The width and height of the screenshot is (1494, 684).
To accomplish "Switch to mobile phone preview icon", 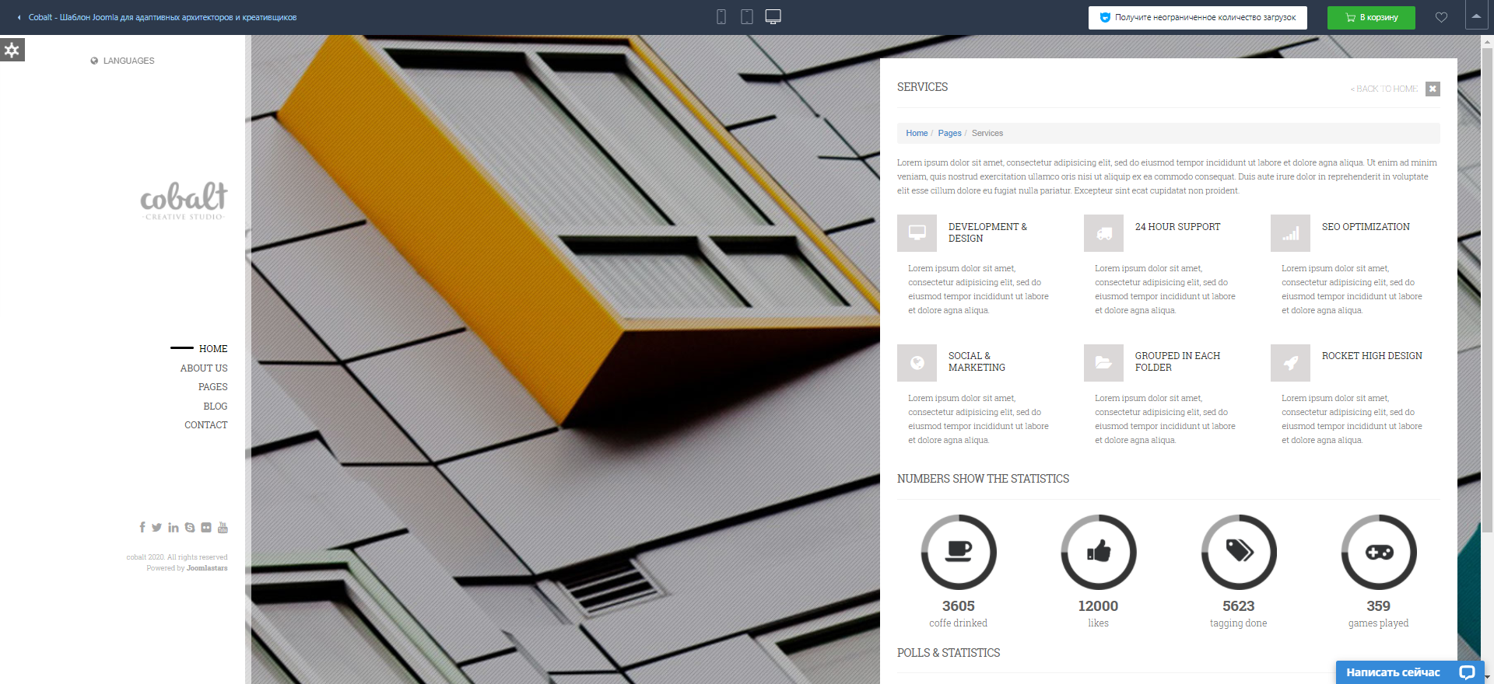I will coord(721,17).
